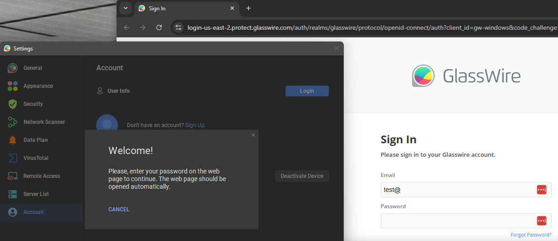The height and width of the screenshot is (241, 558).
Task: Open Security settings shield icon
Action: coord(13,104)
